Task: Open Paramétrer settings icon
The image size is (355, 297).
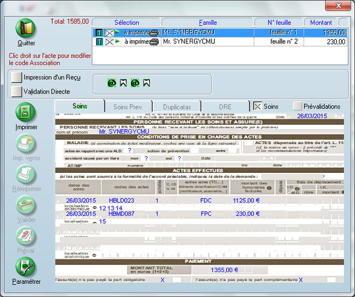Action: pyautogui.click(x=26, y=267)
